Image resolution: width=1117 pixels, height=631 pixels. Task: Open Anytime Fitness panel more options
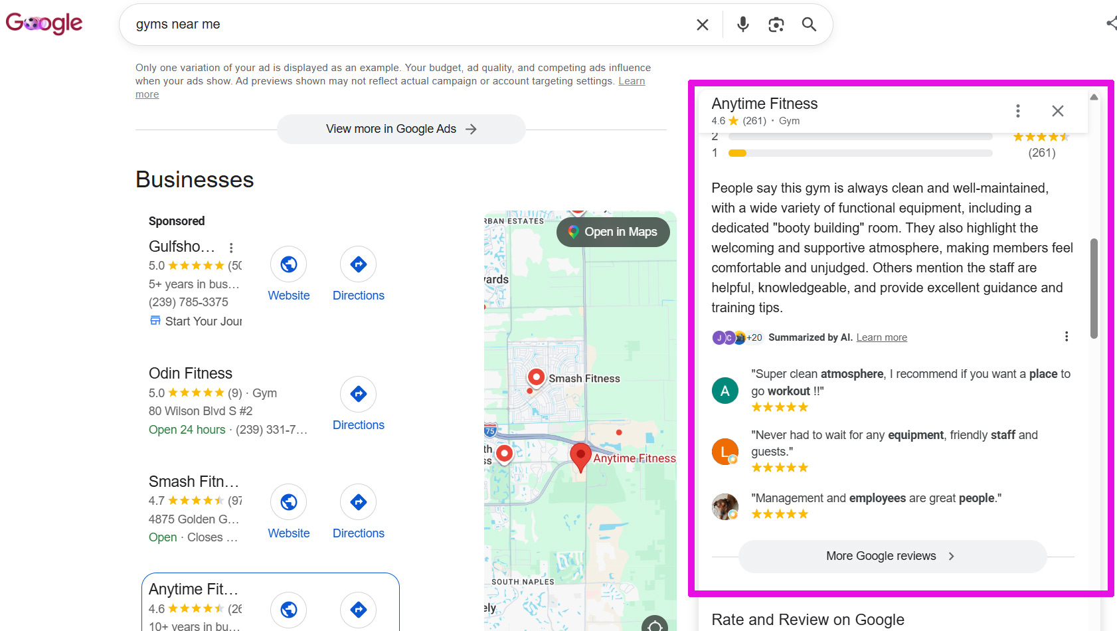[x=1017, y=111]
